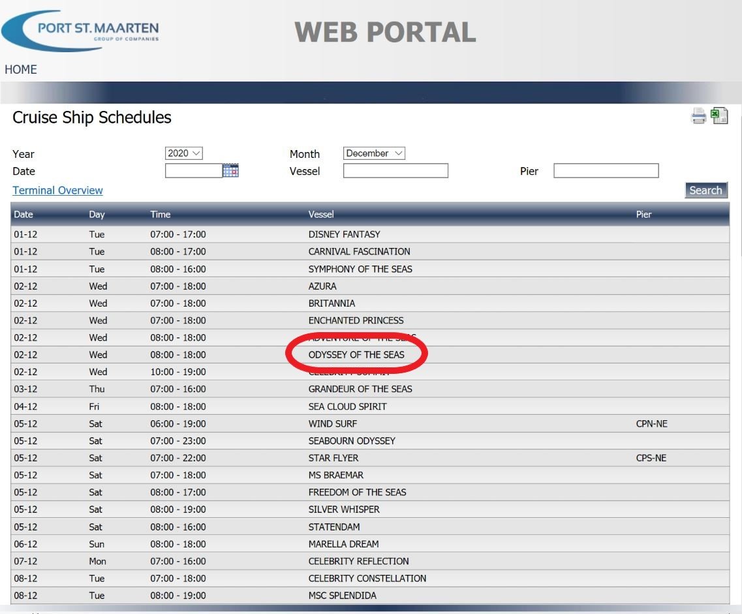Sort by the Time column header
The width and height of the screenshot is (742, 614).
click(160, 214)
